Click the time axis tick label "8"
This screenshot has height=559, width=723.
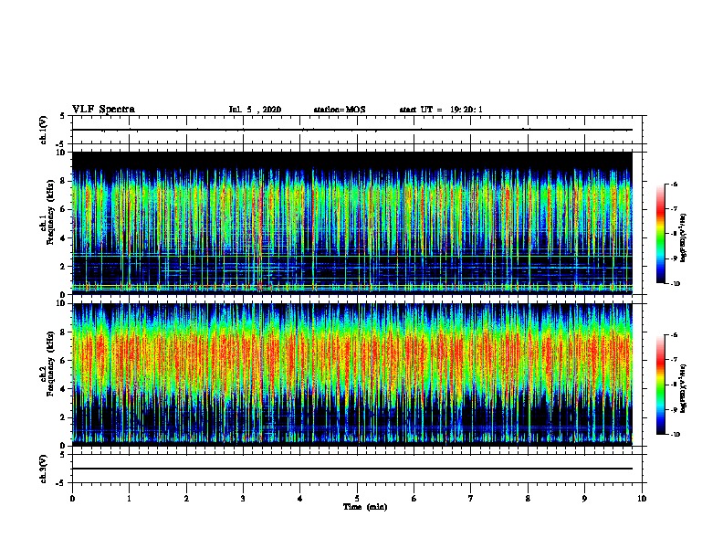(528, 499)
